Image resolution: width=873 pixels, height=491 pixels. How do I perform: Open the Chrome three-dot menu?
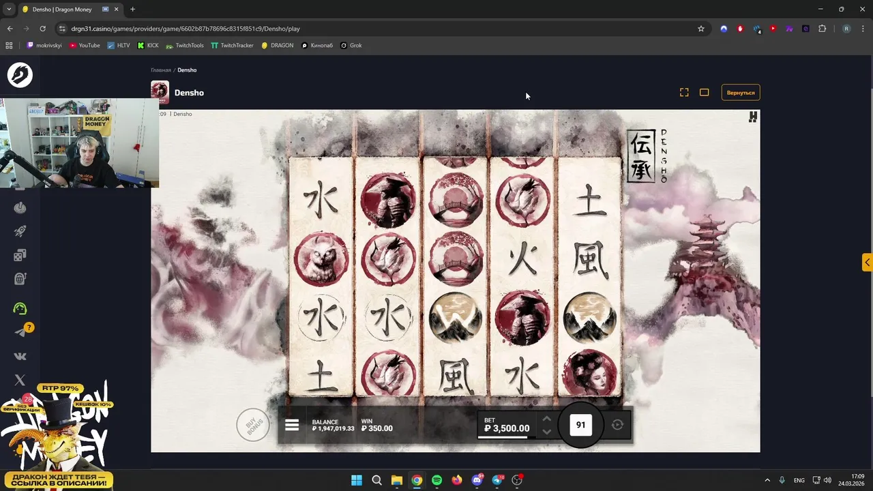(x=863, y=29)
